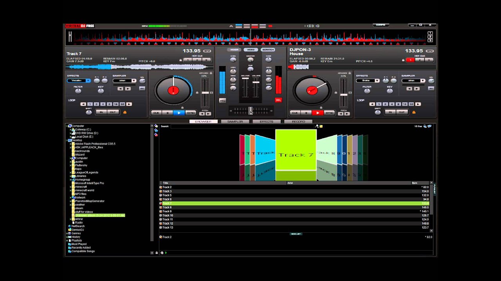Pause the right deck
The height and width of the screenshot is (281, 501).
[x=306, y=113]
